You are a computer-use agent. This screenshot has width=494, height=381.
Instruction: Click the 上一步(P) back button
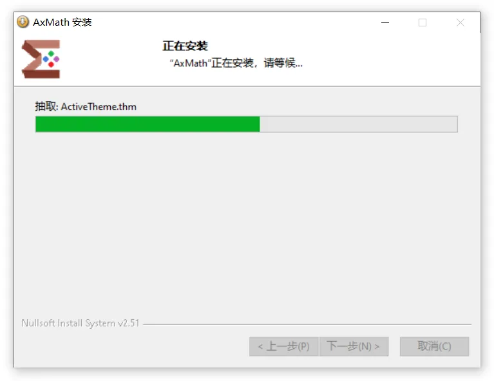[283, 346]
